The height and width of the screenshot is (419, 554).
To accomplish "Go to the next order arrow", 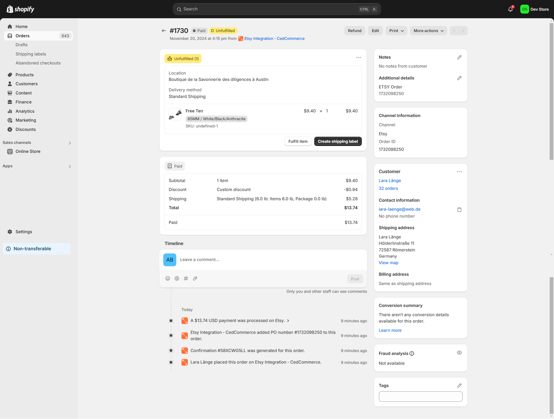I will [463, 31].
